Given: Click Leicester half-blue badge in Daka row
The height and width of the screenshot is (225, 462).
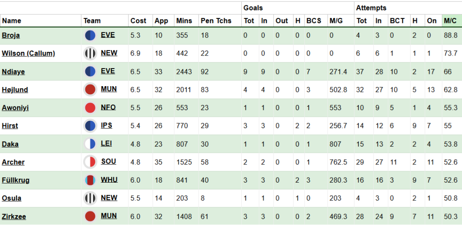Looking at the screenshot, I should [90, 144].
